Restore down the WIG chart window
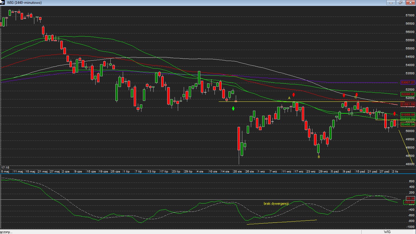Viewport: 416px width, 234px height. click(x=401, y=3)
